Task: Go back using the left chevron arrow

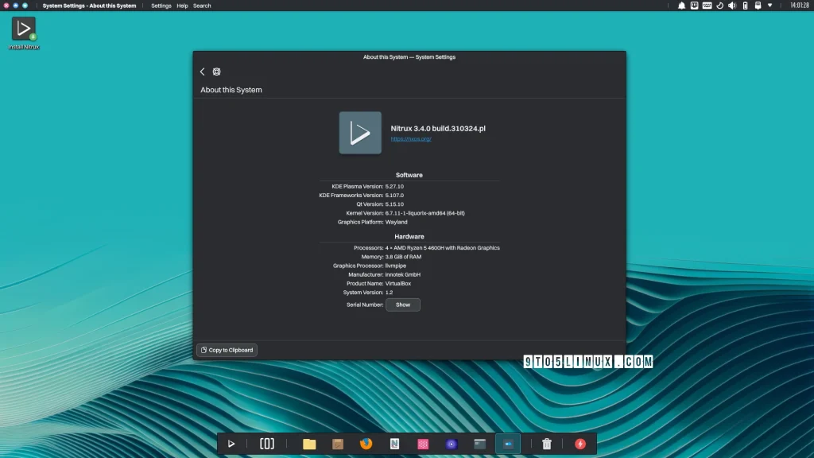Action: coord(202,72)
